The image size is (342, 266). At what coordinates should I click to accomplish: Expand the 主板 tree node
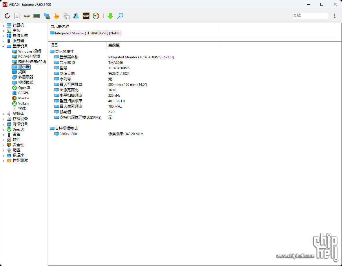(x=3, y=31)
